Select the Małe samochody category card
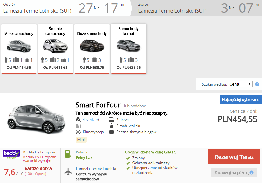 coord(19,49)
